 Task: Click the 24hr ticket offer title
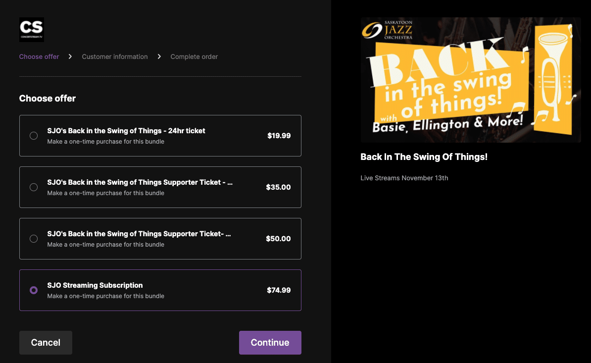tap(126, 131)
